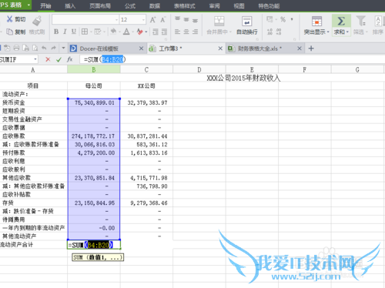385x288 pixels.
Task: Click the Undo arrow icon
Action: [44, 48]
